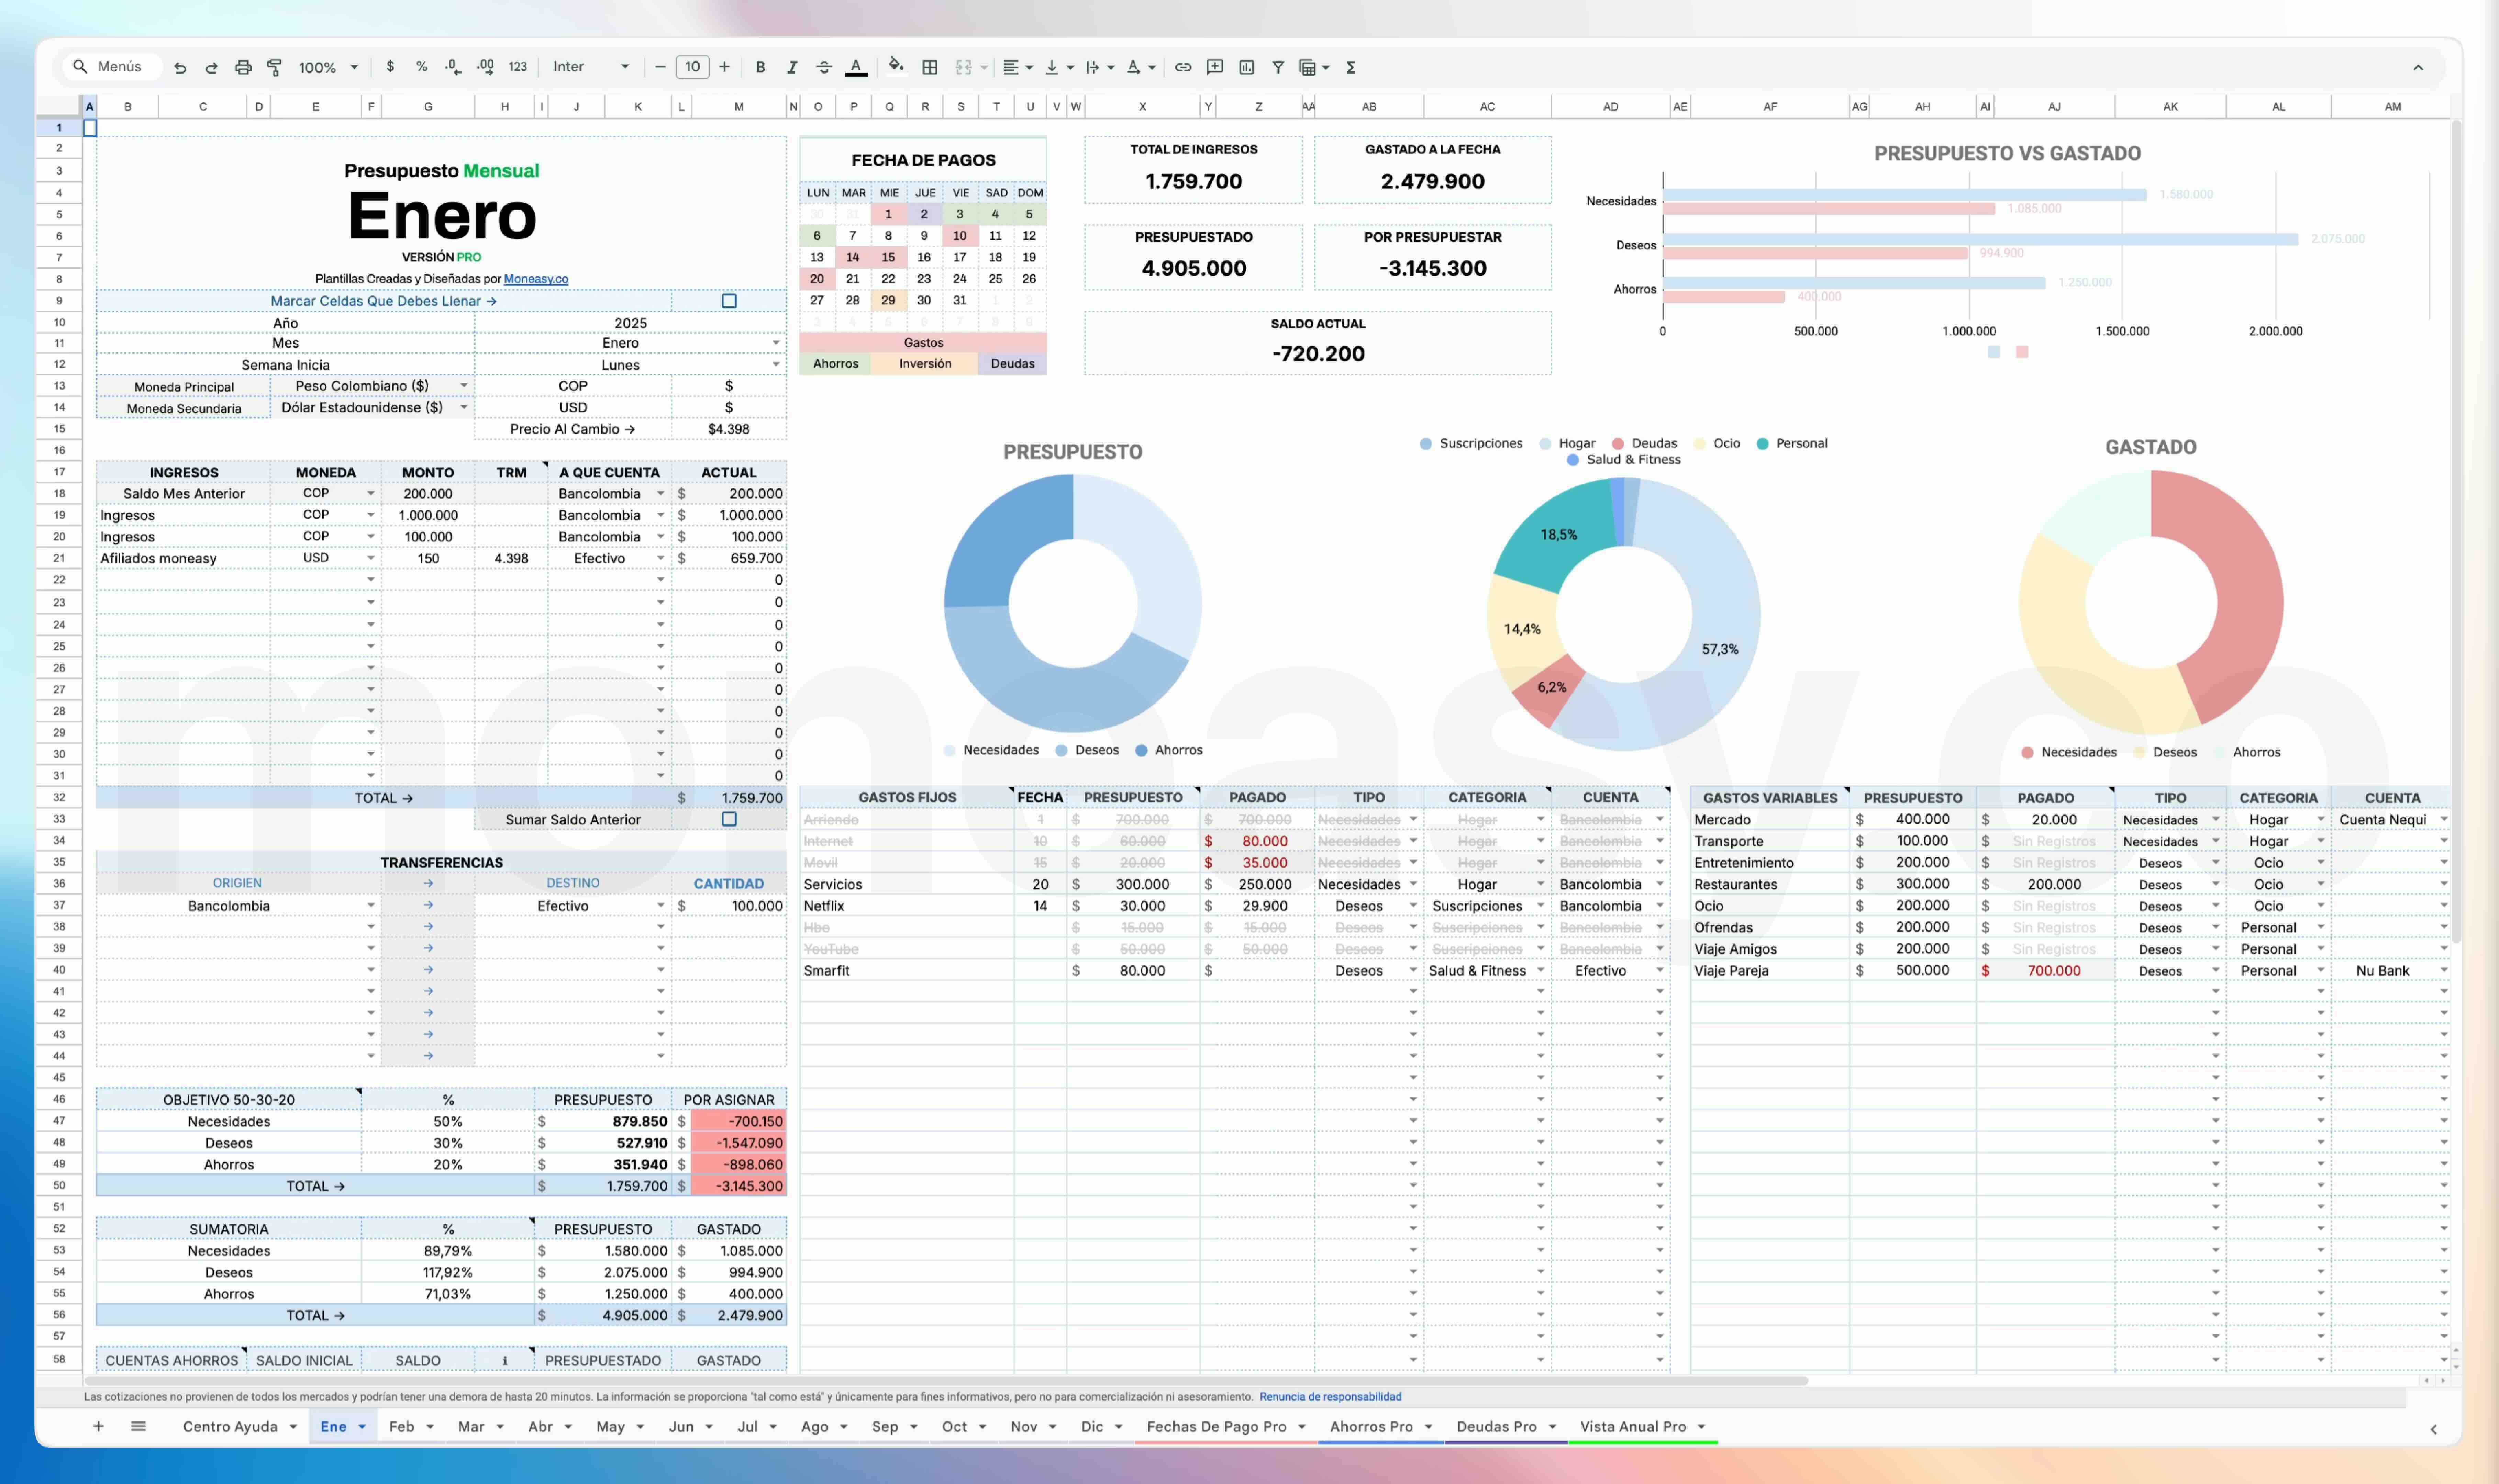Open the Inter font family dropdown
Viewport: 2499px width, 1484px height.
pyautogui.click(x=590, y=67)
